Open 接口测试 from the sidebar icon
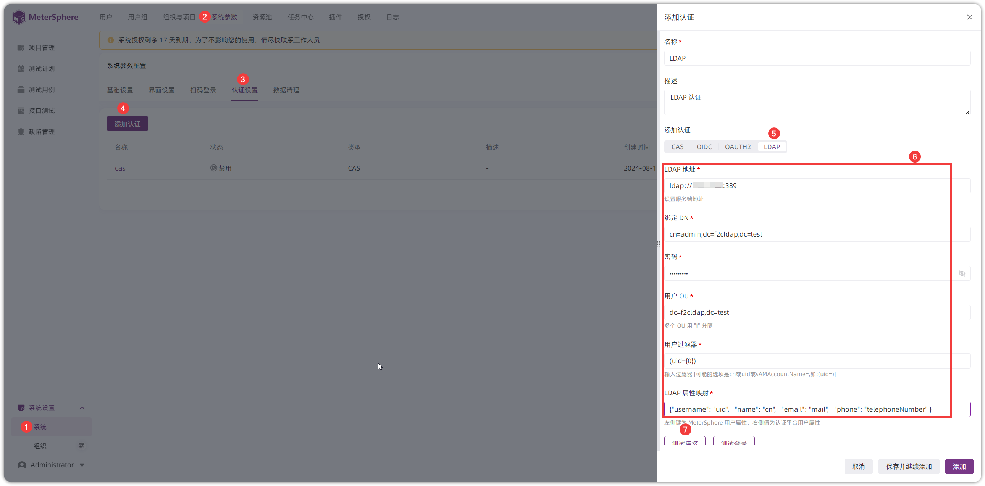 click(21, 111)
